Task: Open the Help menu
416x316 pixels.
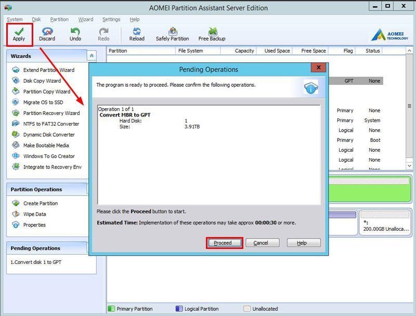Action: tap(135, 19)
